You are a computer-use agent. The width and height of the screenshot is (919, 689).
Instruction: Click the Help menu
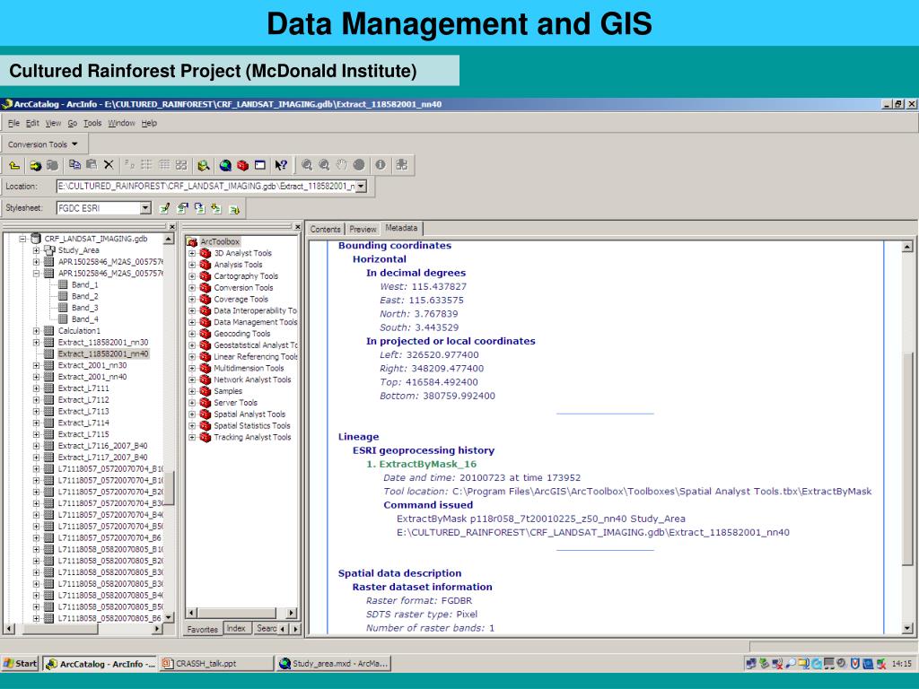pyautogui.click(x=149, y=123)
